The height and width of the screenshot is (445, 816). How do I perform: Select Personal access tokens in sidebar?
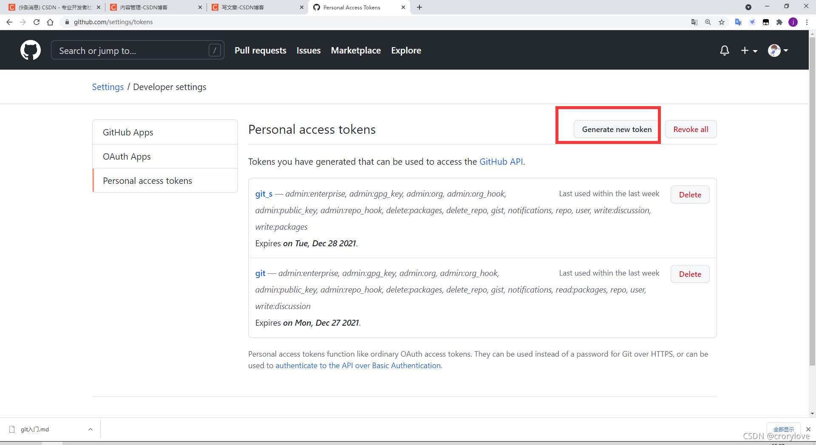tap(165, 181)
